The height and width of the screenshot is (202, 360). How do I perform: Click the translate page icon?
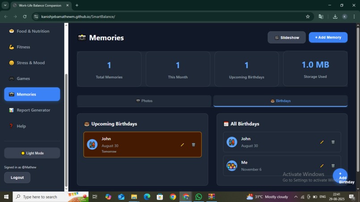tap(321, 16)
